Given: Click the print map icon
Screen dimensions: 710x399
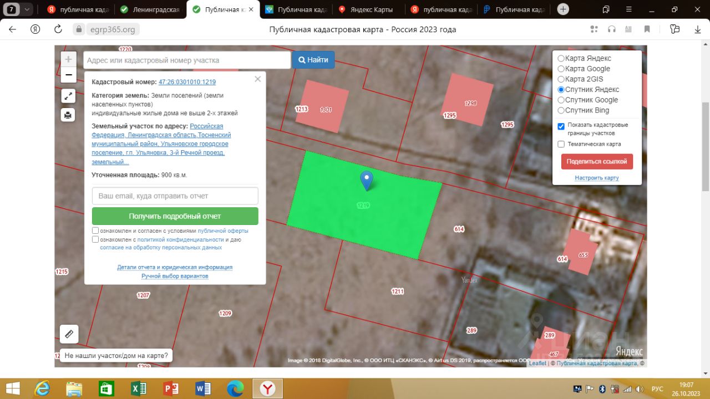Looking at the screenshot, I should (x=68, y=115).
